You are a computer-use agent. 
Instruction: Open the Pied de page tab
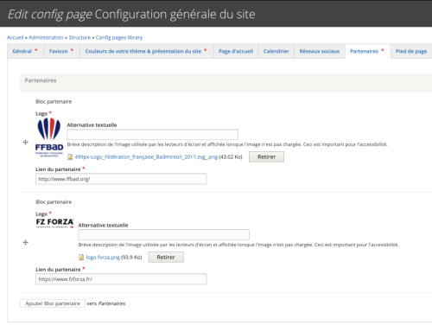[411, 51]
